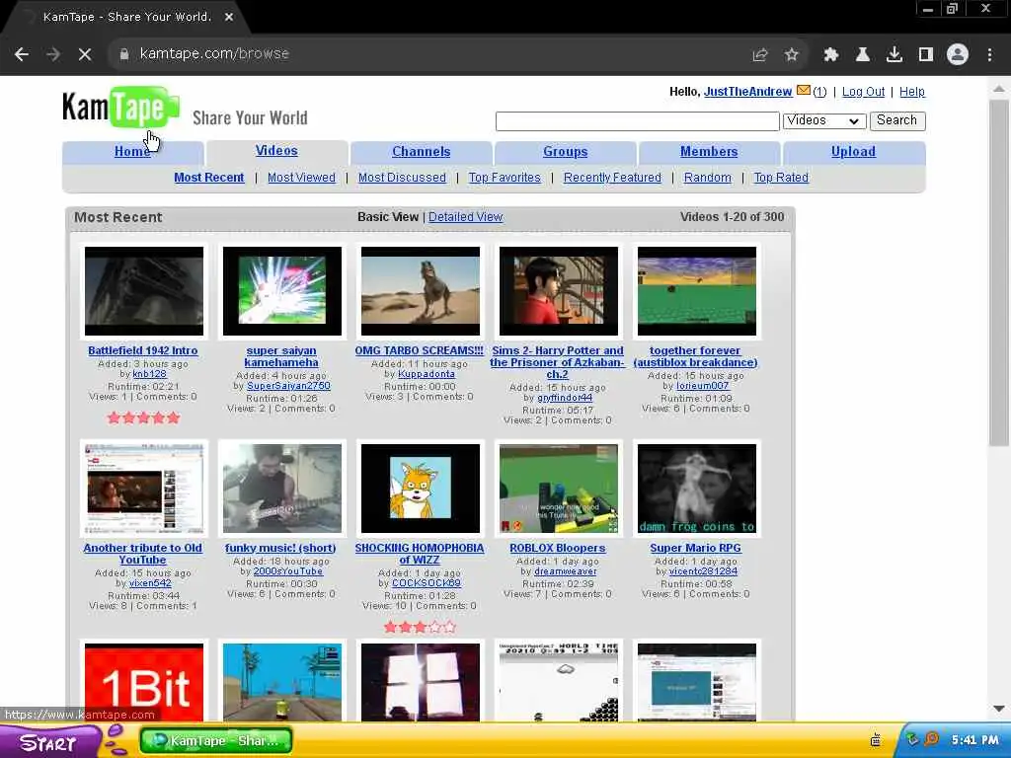This screenshot has height=758, width=1011.
Task: Open the super saiyan kamehameha thumbnail
Action: [x=281, y=291]
